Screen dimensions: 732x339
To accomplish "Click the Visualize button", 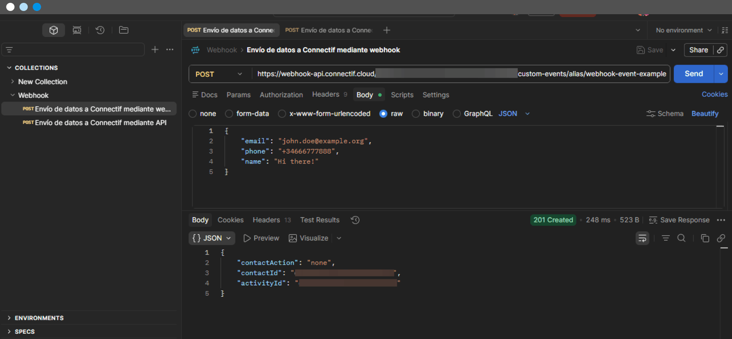I will [x=309, y=238].
